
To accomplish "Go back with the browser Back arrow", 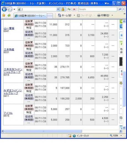I will 4,9.
